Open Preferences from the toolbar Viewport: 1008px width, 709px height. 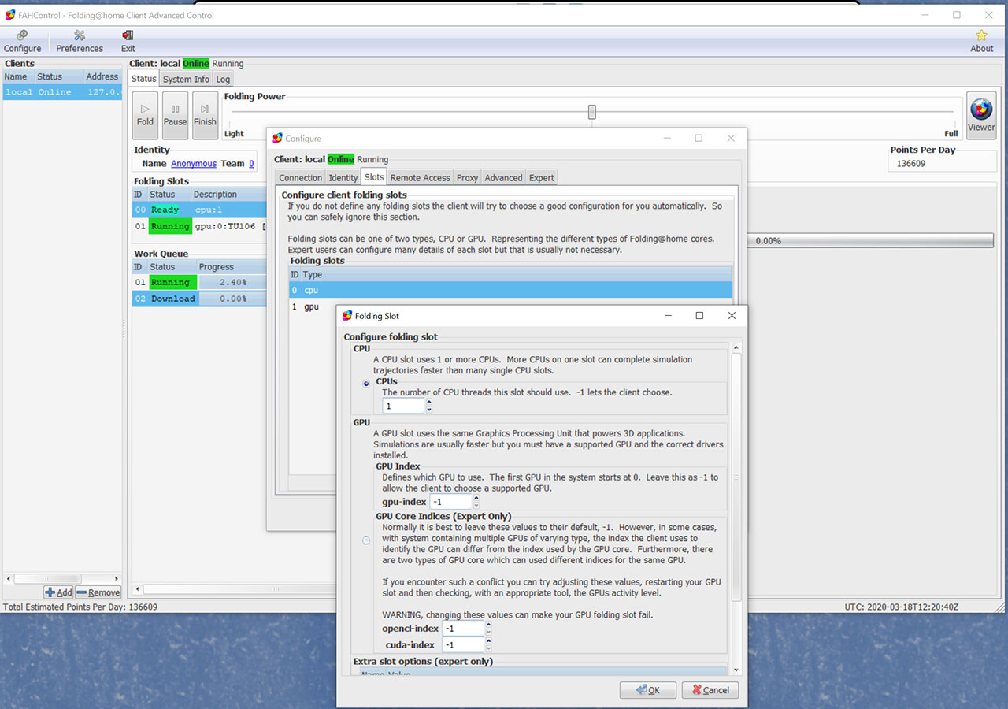coord(80,41)
